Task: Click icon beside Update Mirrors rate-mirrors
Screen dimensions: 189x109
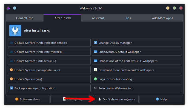Action: click(x=11, y=52)
